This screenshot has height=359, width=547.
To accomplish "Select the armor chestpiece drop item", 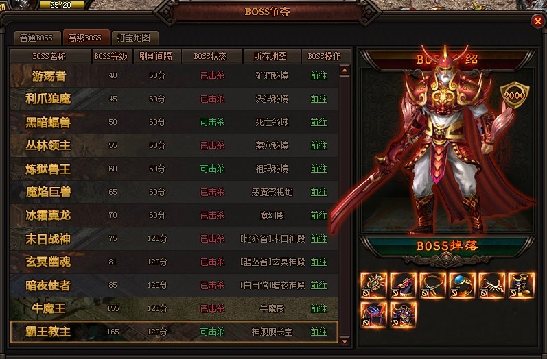I will tap(404, 314).
